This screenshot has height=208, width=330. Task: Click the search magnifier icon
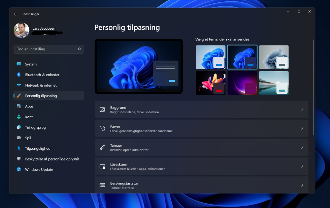pos(79,49)
